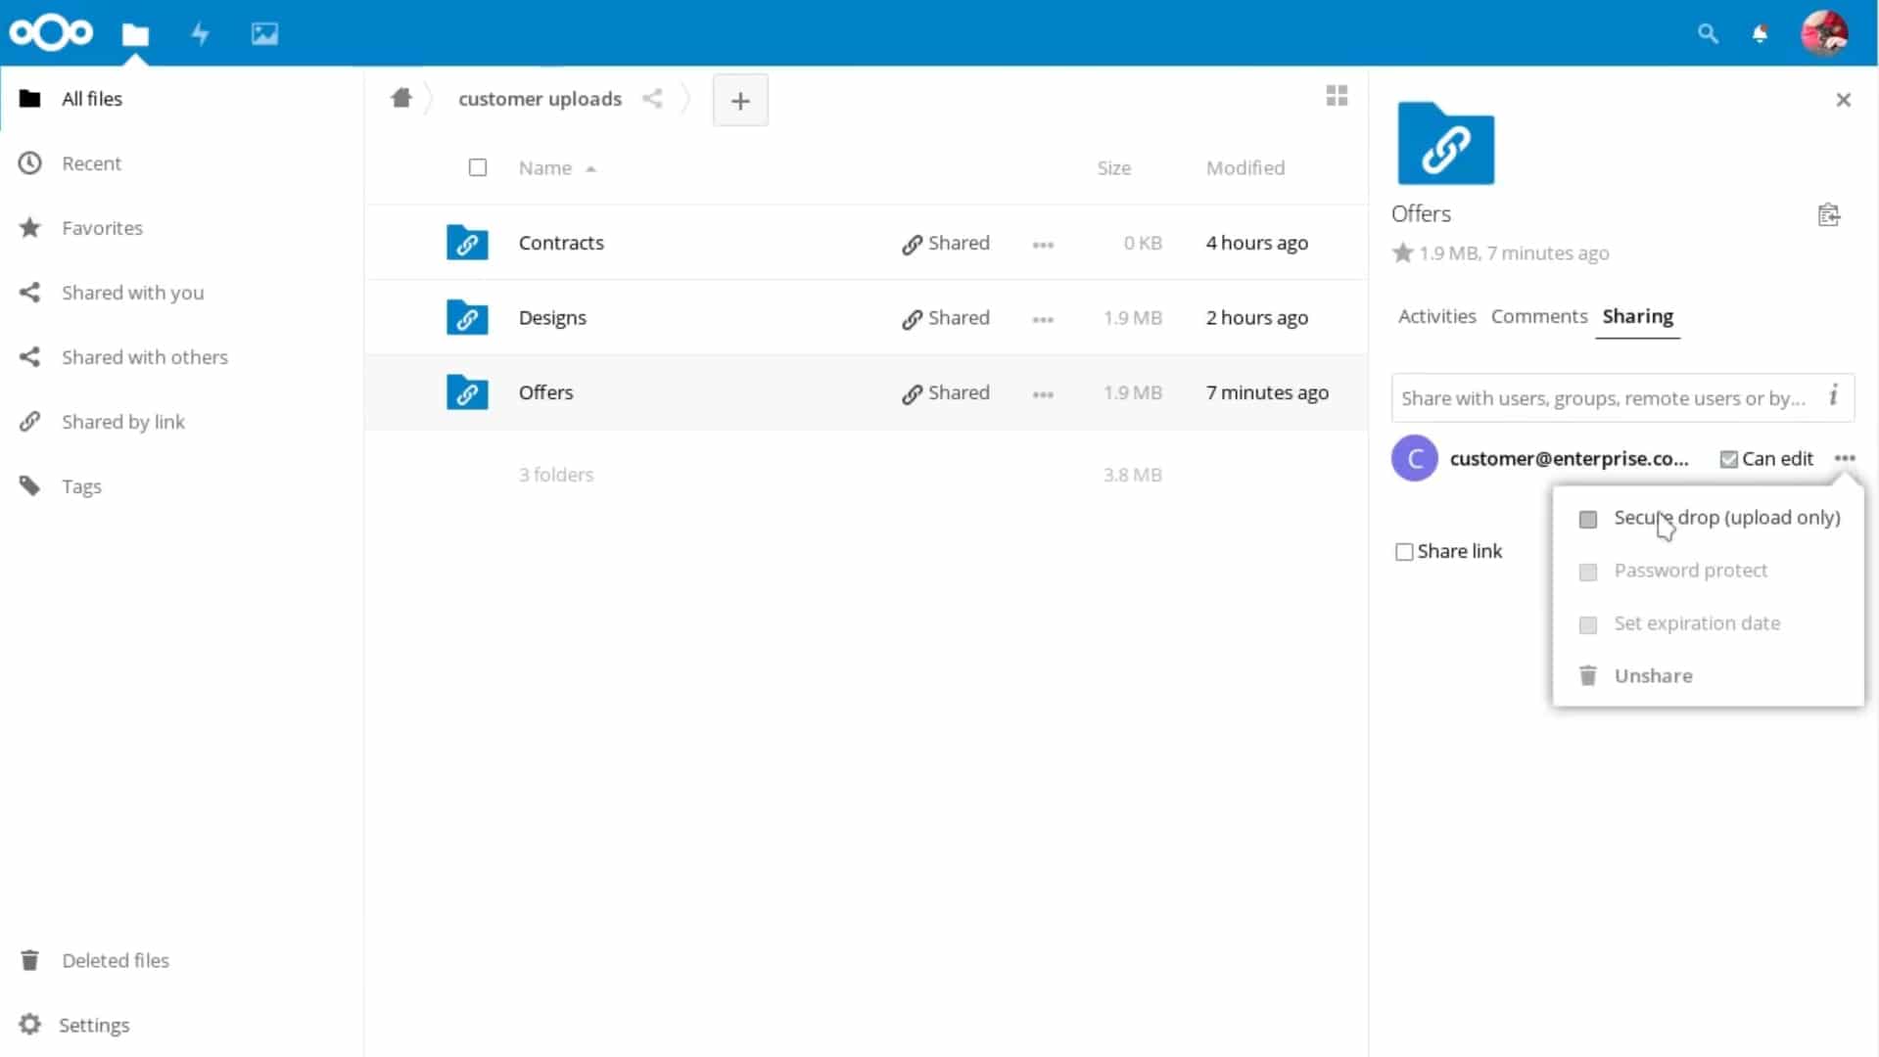Click Contracts folder name

coord(561,243)
